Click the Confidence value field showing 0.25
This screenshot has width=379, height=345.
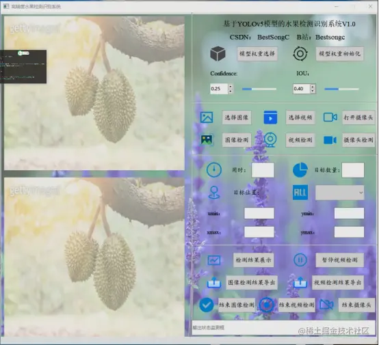click(219, 89)
